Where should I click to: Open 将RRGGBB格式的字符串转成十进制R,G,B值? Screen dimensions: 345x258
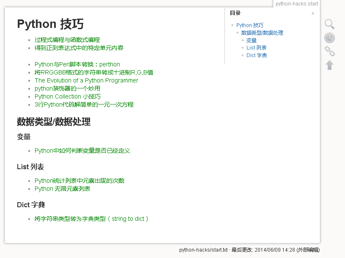(x=93, y=72)
